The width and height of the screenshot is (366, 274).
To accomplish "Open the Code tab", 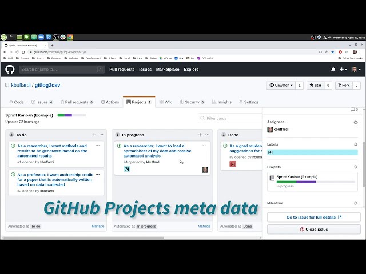I will tap(17, 102).
